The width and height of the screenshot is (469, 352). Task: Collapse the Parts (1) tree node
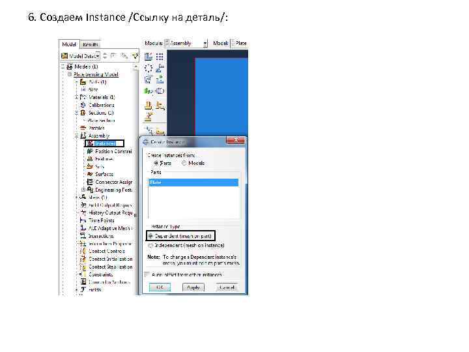(77, 81)
